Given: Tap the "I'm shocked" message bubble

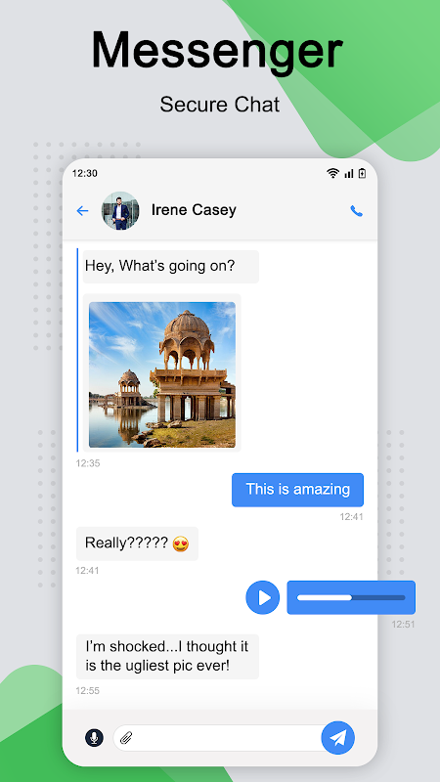Looking at the screenshot, I should click(167, 656).
